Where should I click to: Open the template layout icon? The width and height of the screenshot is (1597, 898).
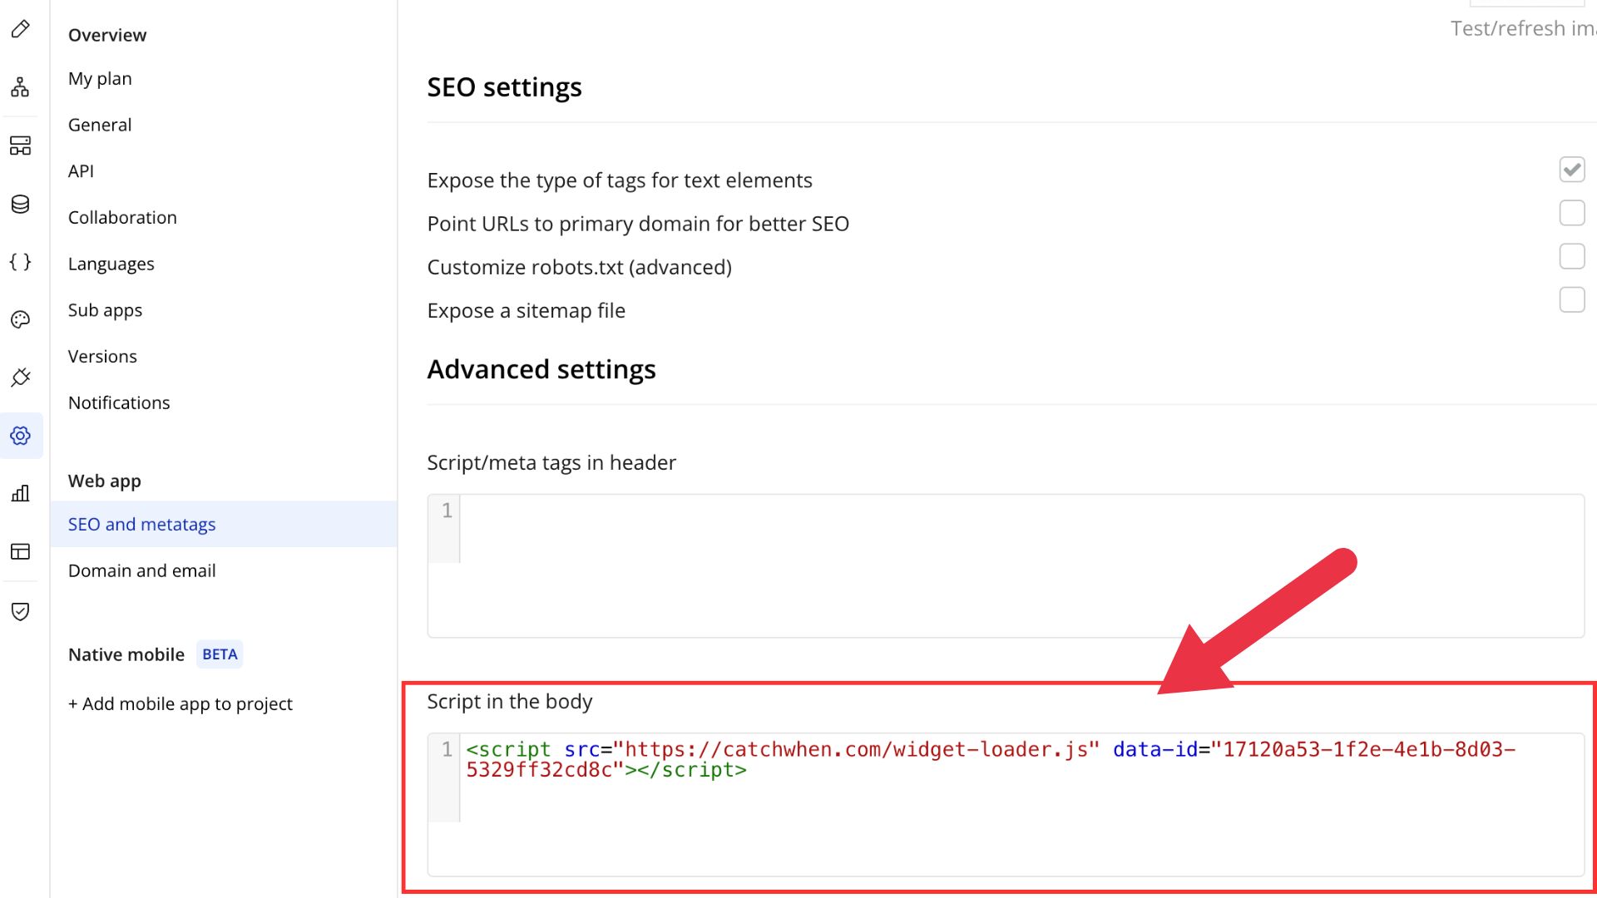click(x=21, y=551)
